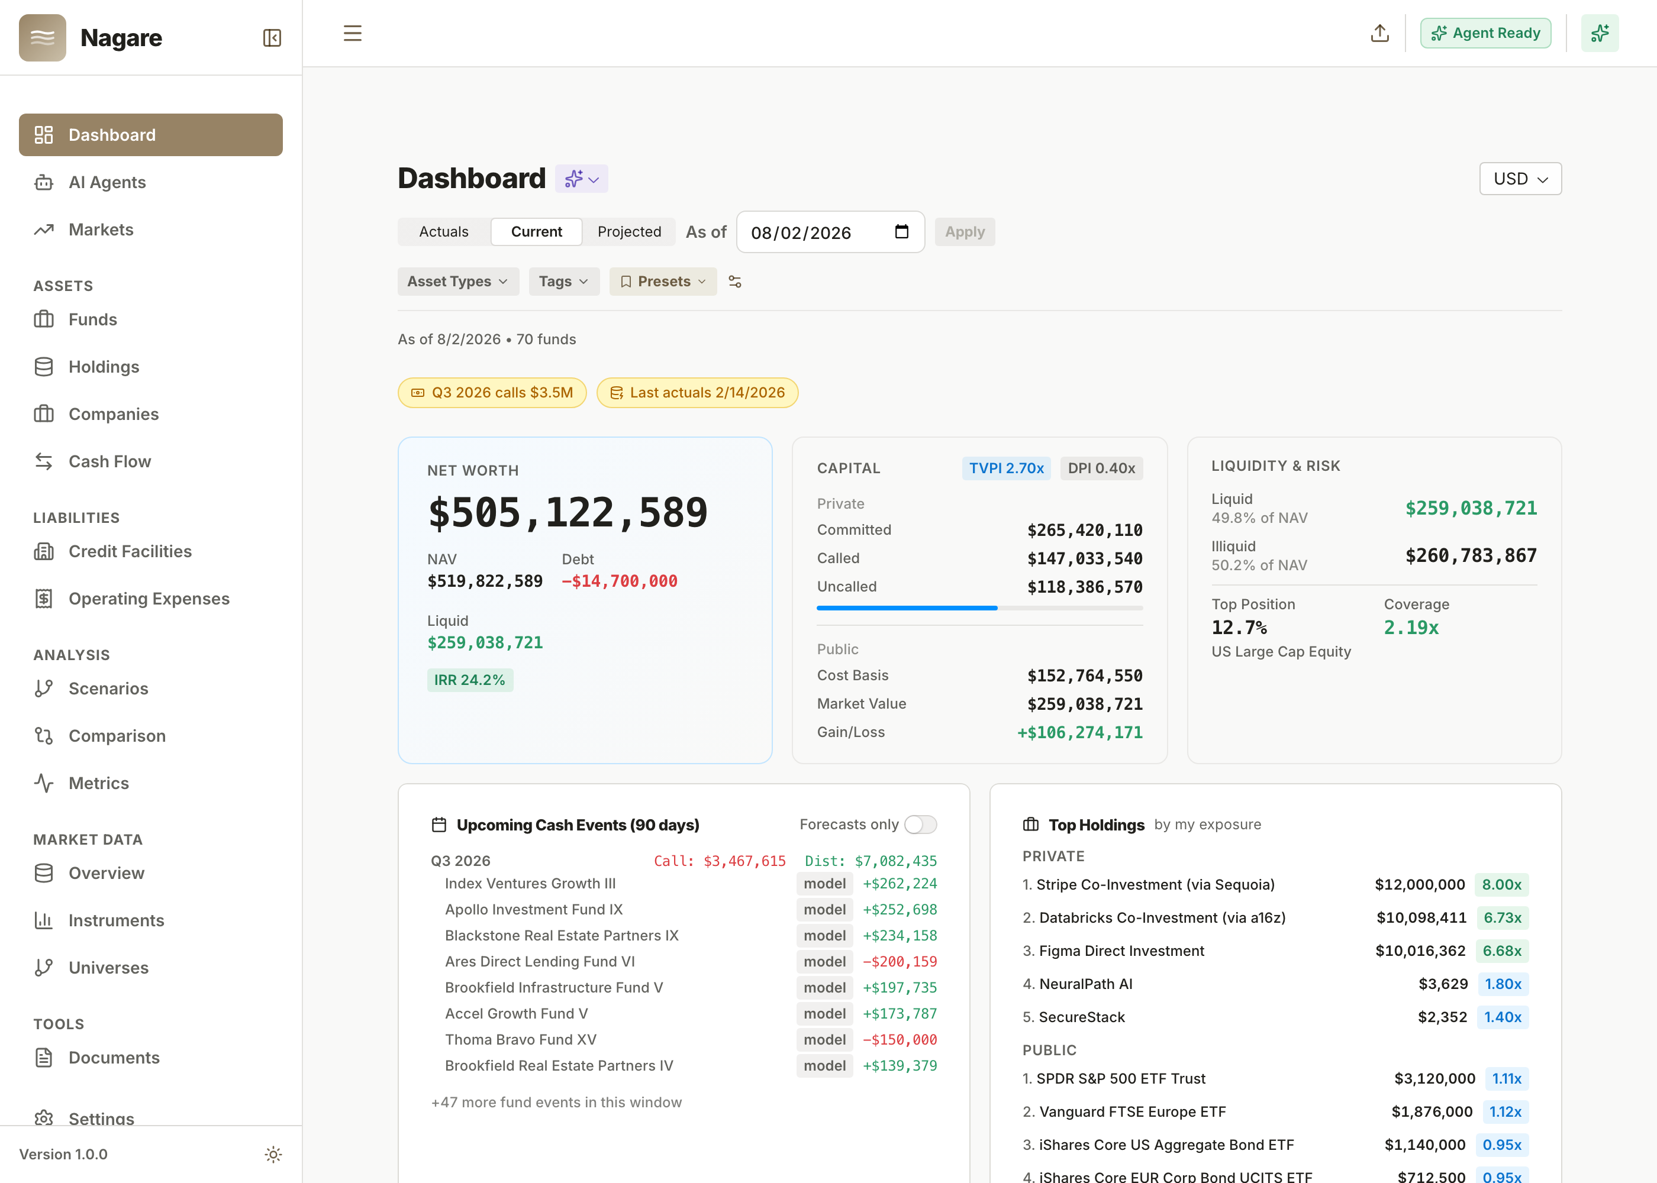Viewport: 1657px width, 1183px height.
Task: Open the Dashboard AI sparkle dropdown
Action: pos(582,179)
